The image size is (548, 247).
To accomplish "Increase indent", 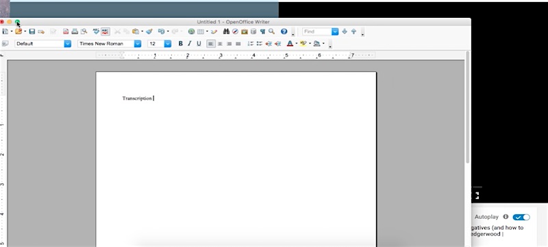I will point(277,44).
